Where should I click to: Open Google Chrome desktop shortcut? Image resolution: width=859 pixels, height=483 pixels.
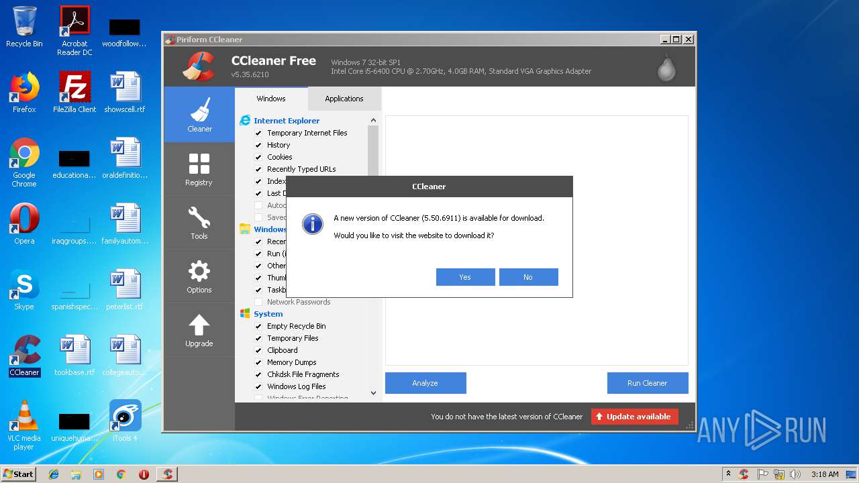(24, 162)
